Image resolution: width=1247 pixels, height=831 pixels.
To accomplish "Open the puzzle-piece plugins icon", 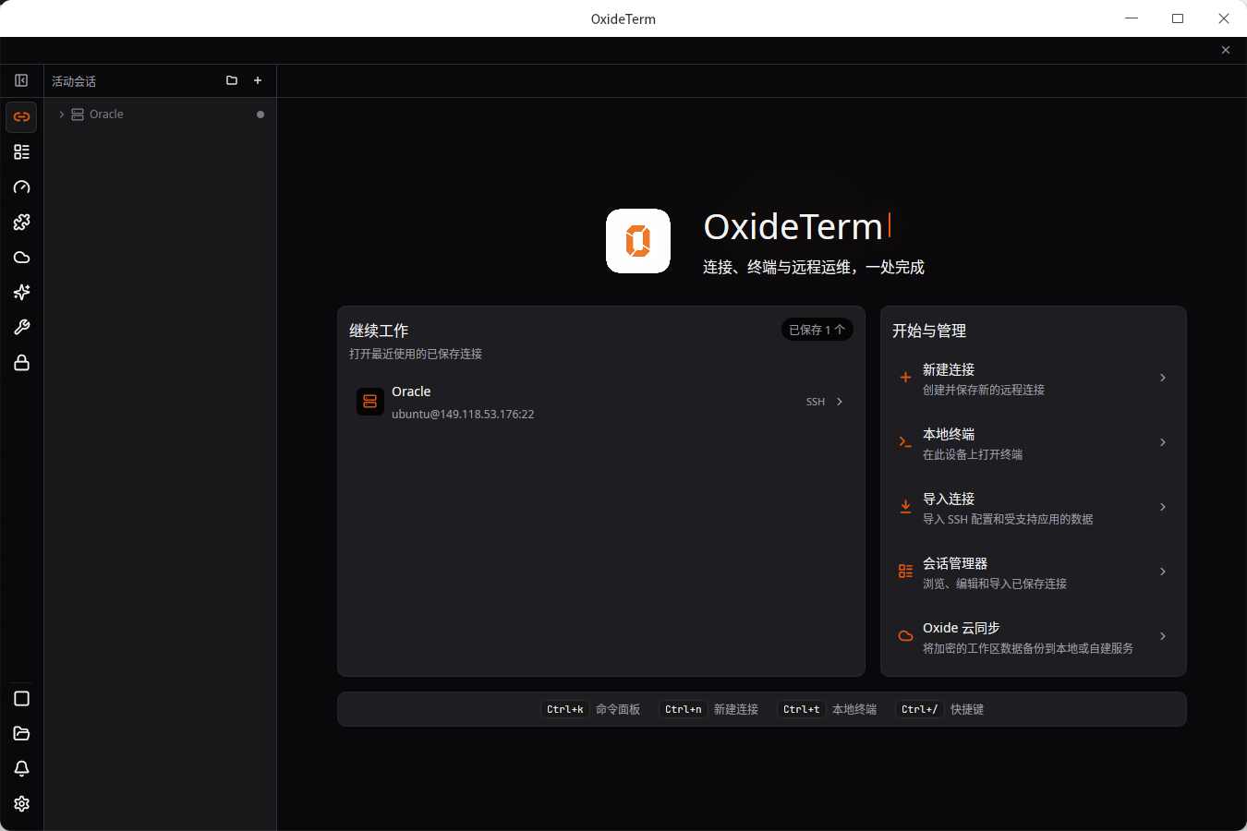I will 21,223.
